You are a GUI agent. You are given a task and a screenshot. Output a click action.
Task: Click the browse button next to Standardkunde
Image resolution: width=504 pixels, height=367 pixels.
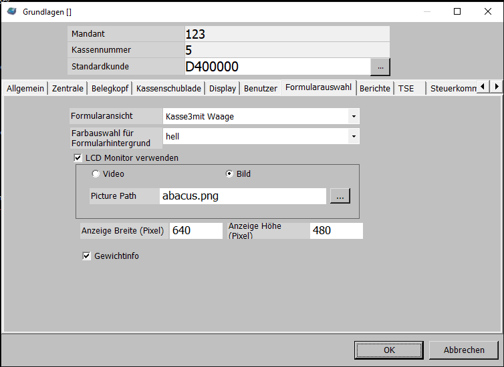[380, 67]
